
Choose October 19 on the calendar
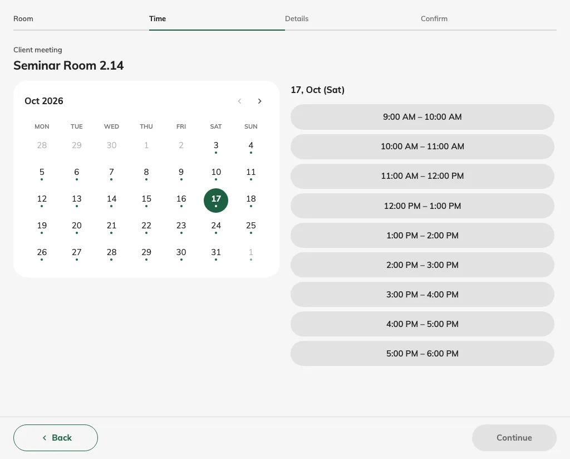[42, 227]
